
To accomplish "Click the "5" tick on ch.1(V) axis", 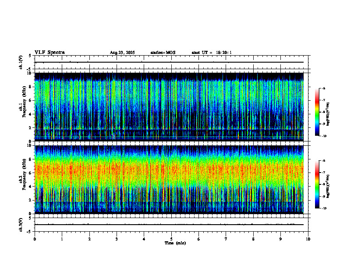I will point(30,56).
